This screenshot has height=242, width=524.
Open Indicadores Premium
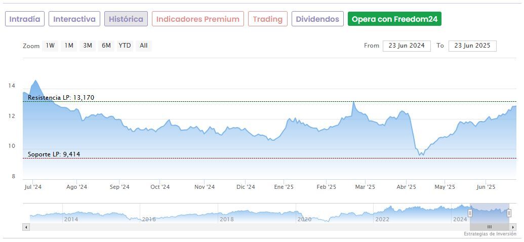(197, 19)
